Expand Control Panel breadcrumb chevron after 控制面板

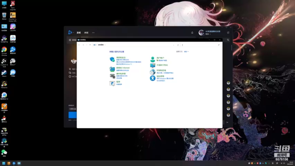click(105, 45)
